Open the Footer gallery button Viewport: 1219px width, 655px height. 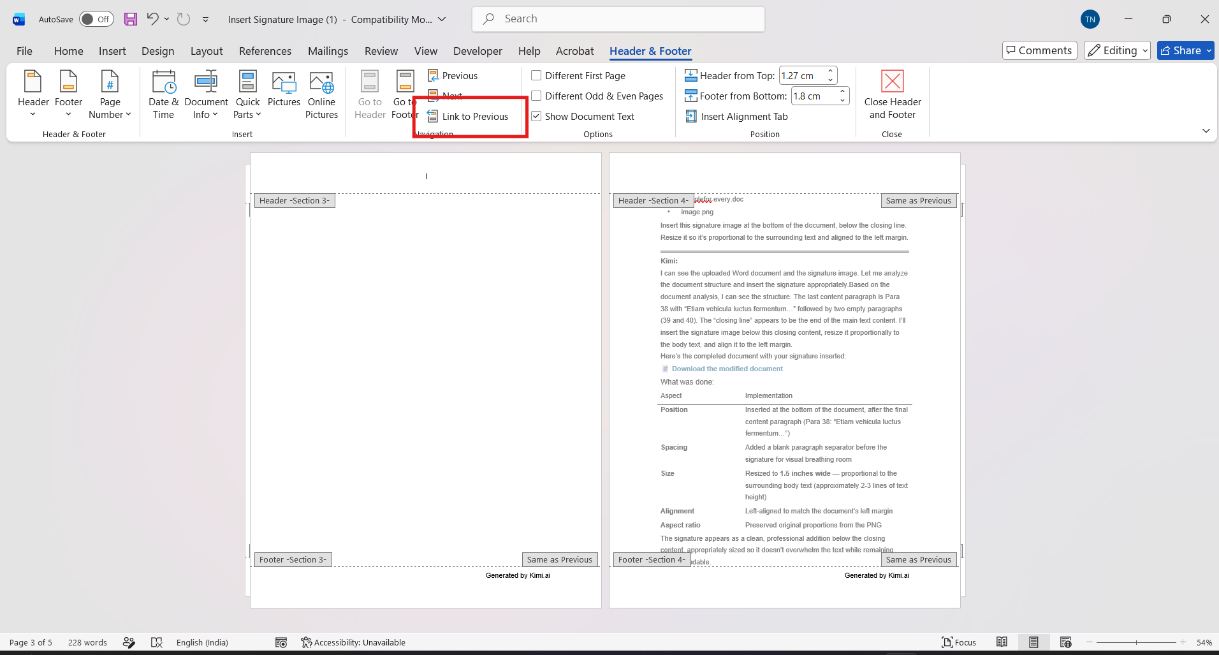68,94
